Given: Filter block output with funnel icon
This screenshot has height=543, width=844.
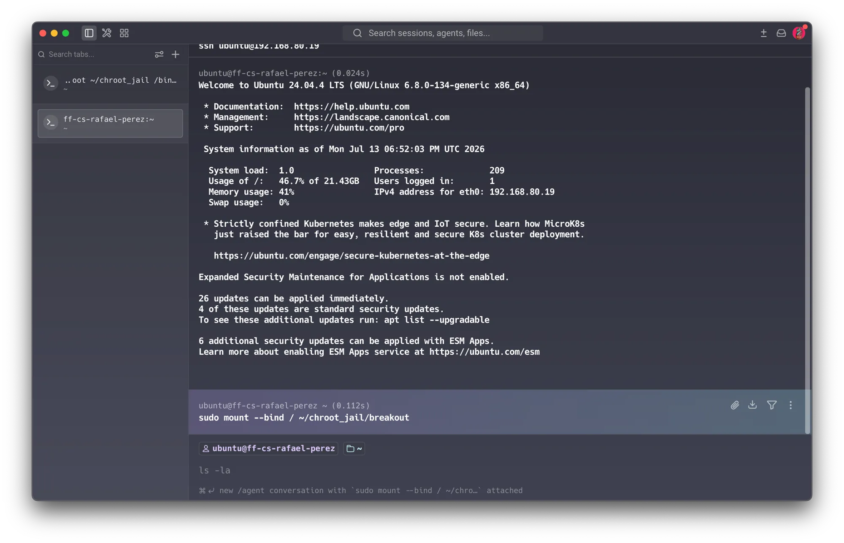Looking at the screenshot, I should click(x=771, y=405).
